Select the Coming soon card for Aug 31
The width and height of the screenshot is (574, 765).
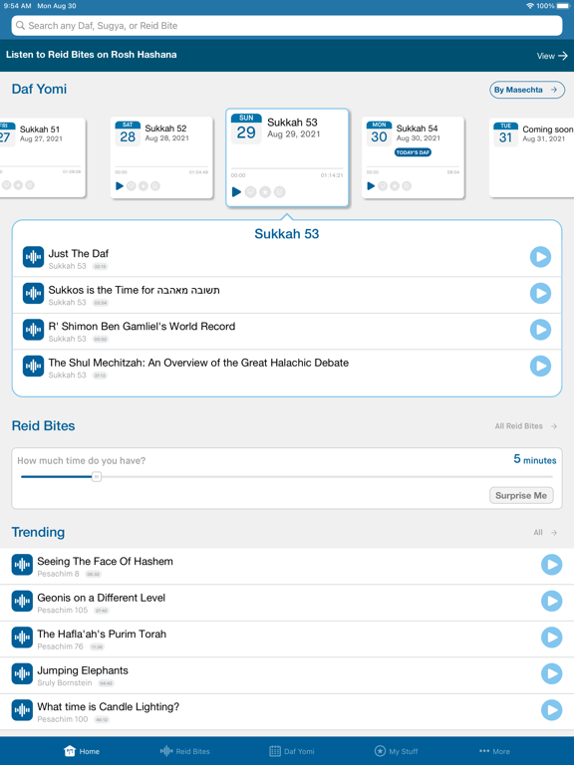tap(531, 157)
